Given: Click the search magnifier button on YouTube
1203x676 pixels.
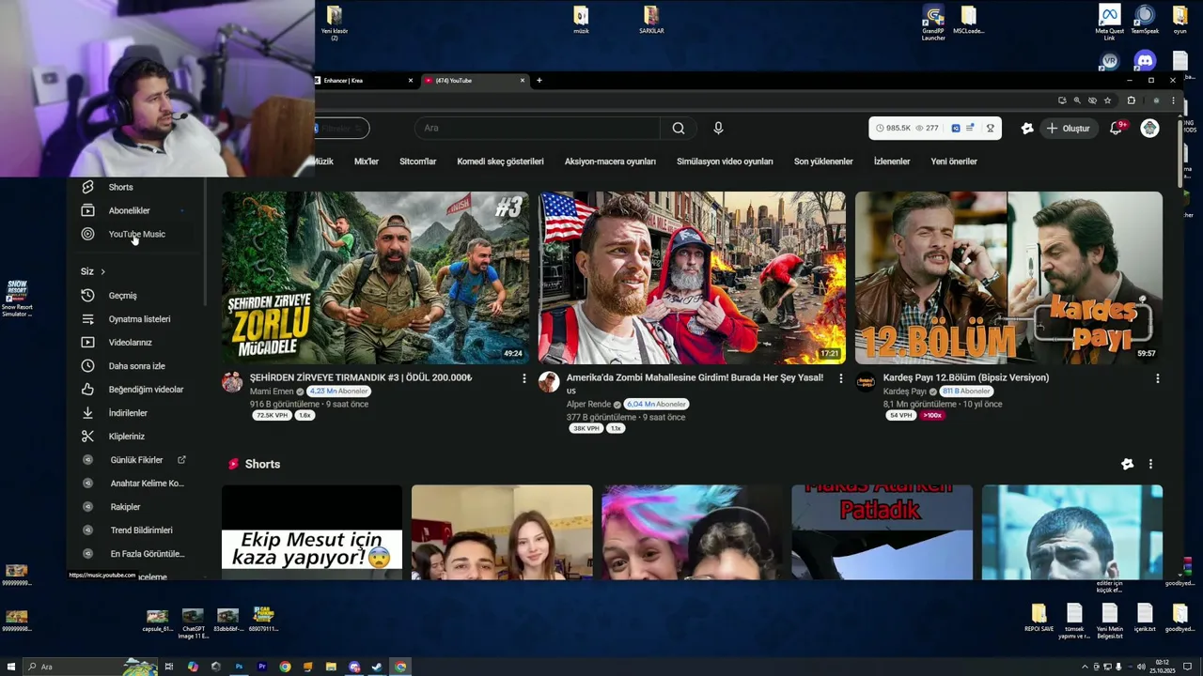Looking at the screenshot, I should [x=679, y=128].
